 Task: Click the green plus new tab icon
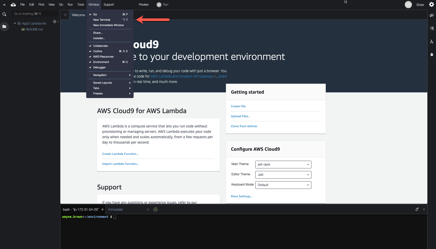click(x=155, y=209)
